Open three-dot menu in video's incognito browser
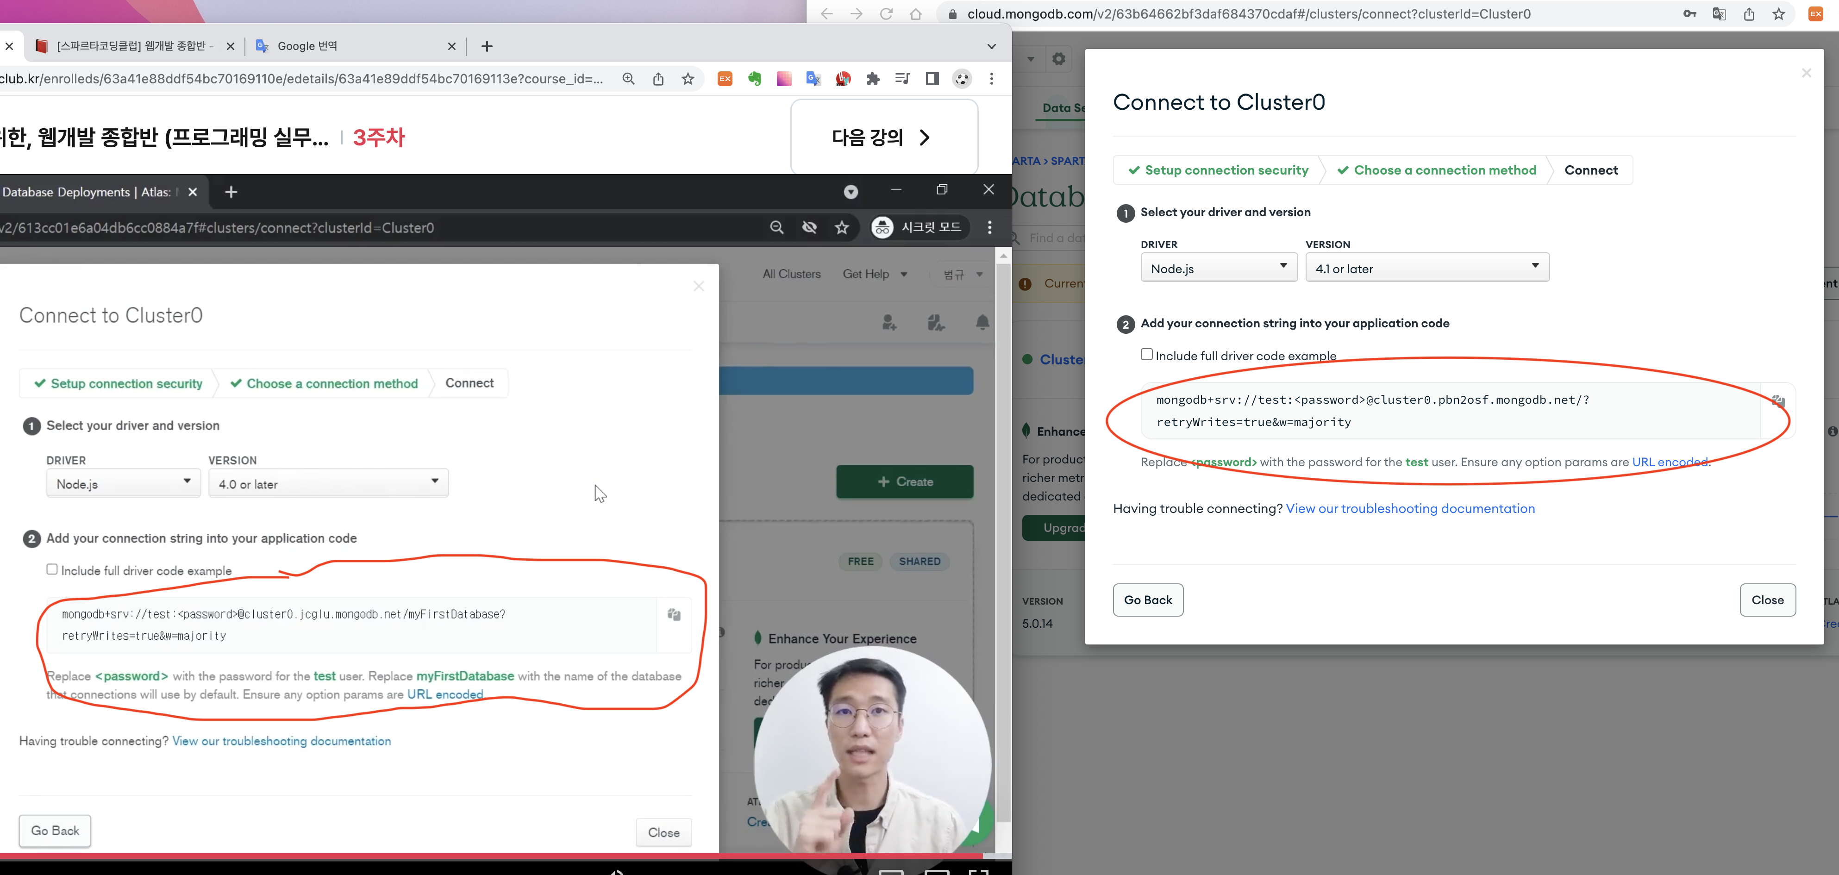The height and width of the screenshot is (875, 1839). pyautogui.click(x=989, y=227)
